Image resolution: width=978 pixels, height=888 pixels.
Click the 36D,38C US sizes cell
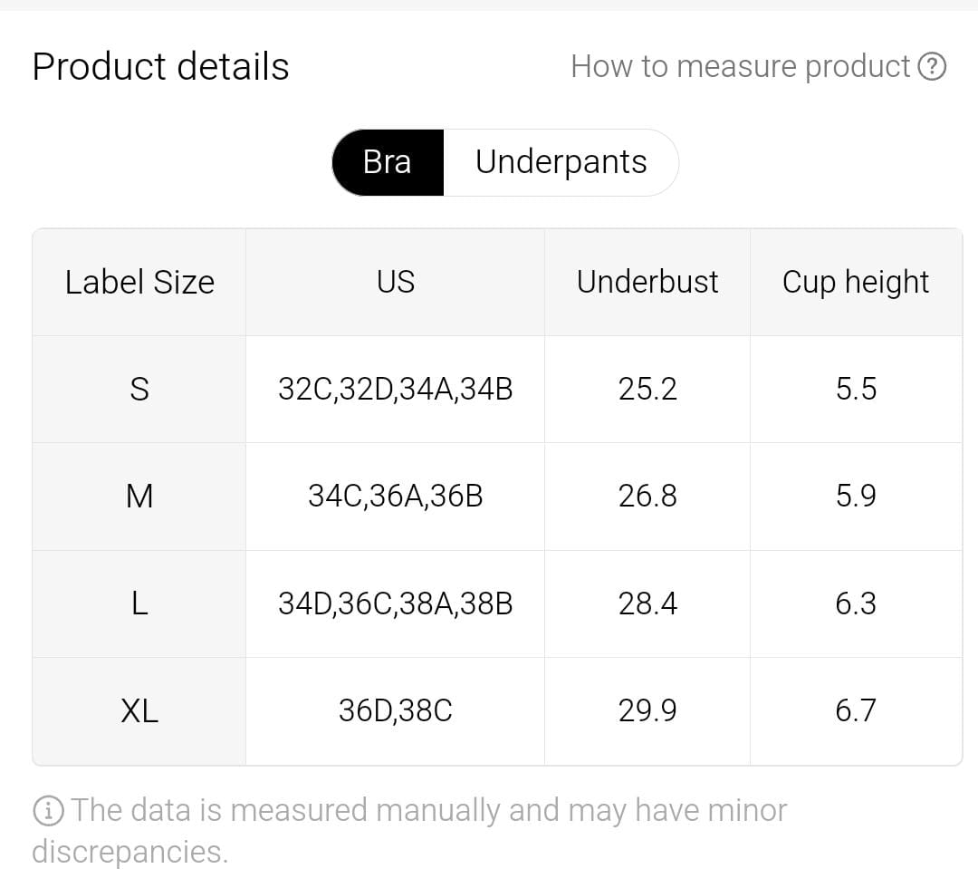pos(396,710)
